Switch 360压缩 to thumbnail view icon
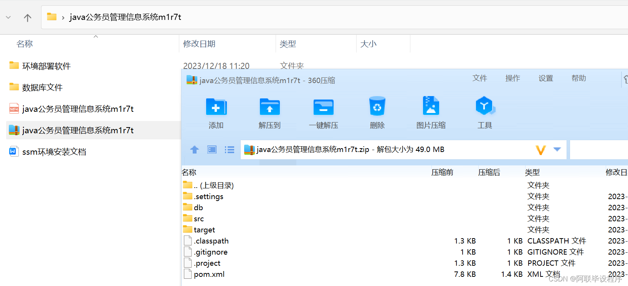 tap(212, 150)
